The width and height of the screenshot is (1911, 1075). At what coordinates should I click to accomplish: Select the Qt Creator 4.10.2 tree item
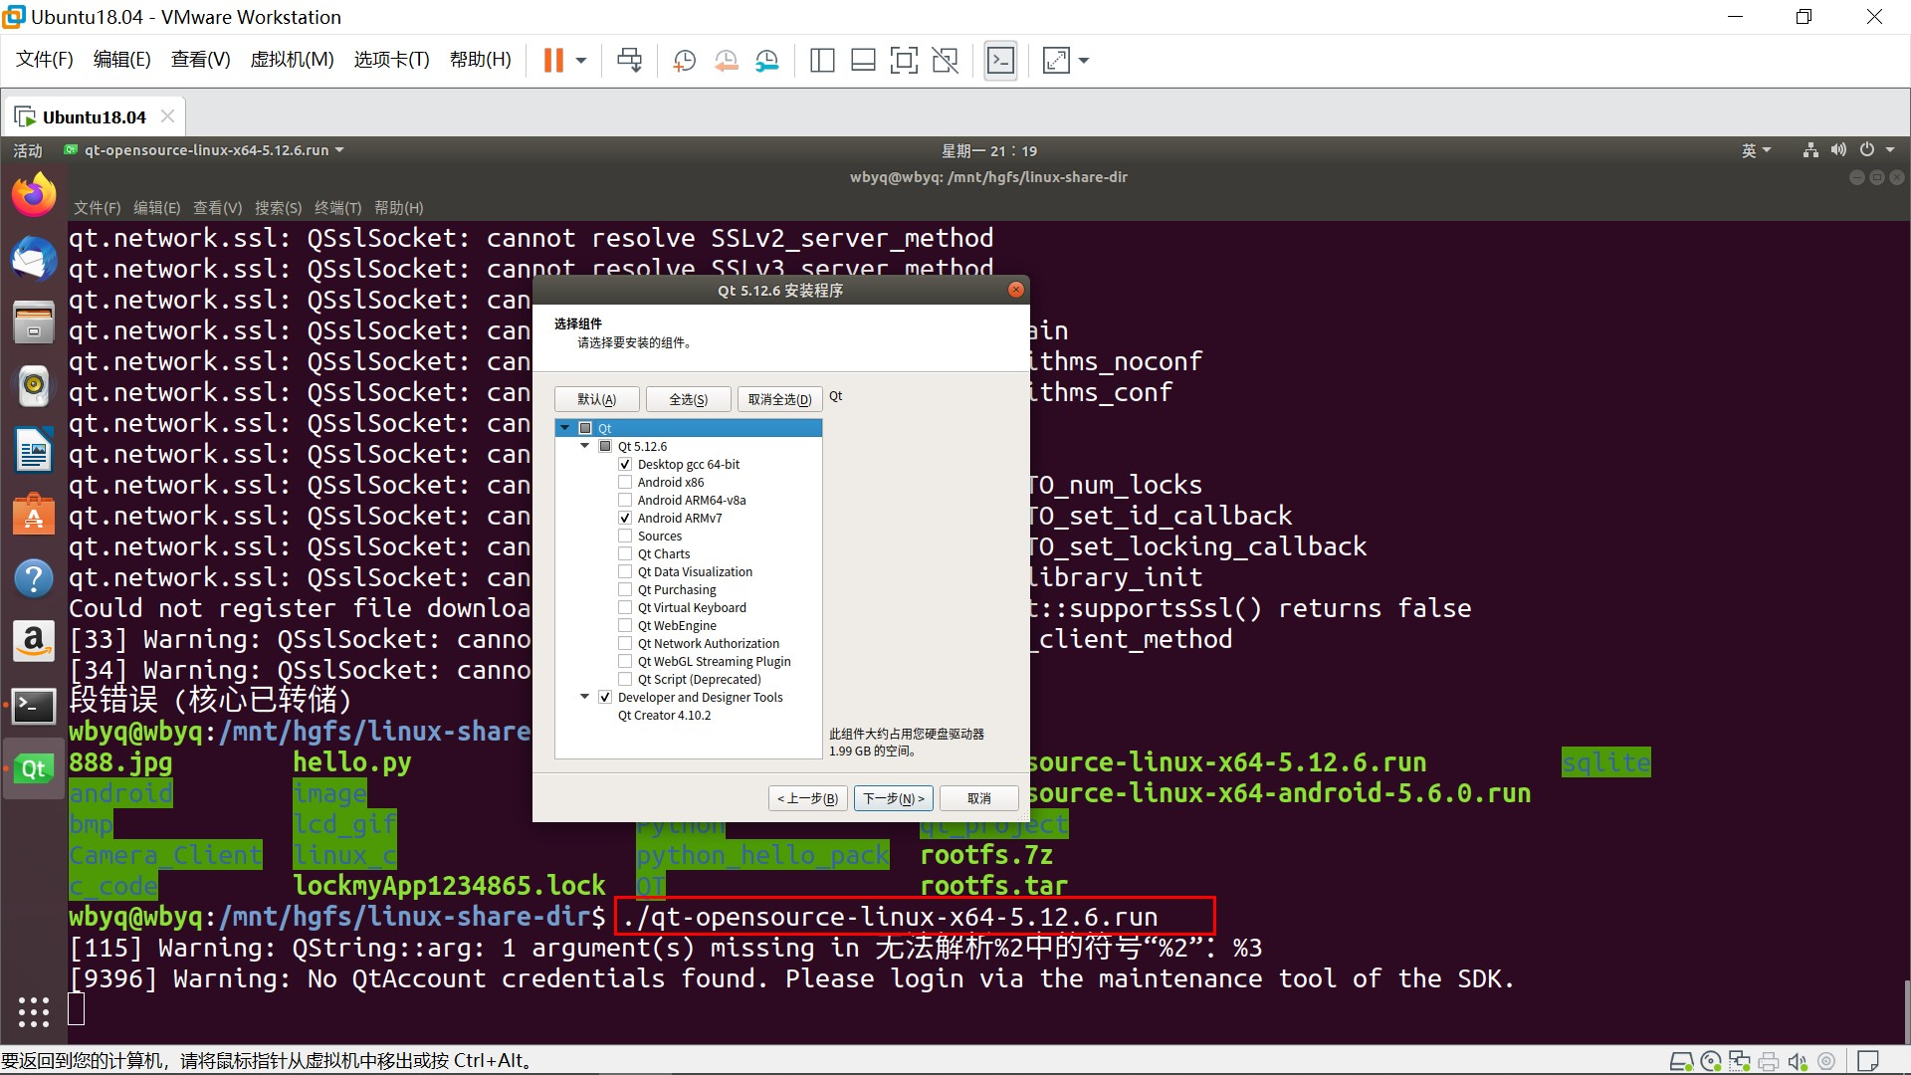pyautogui.click(x=664, y=716)
